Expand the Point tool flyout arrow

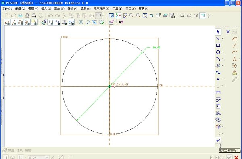(223, 79)
